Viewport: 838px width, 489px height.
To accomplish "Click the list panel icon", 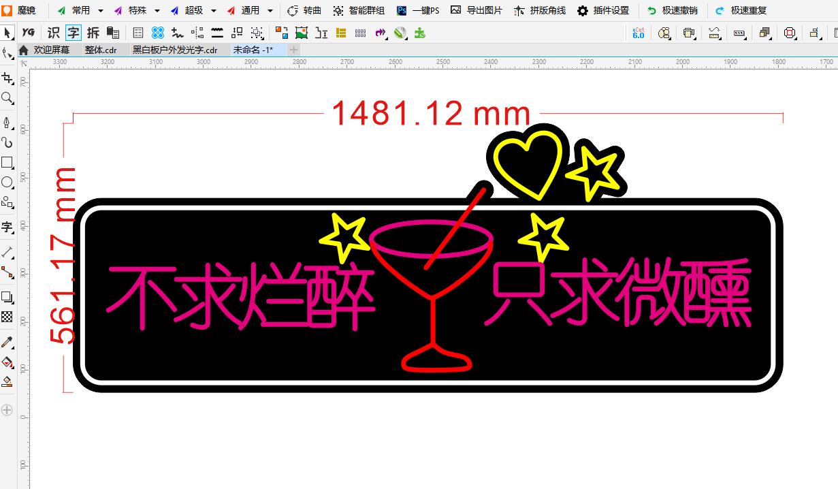I will click(138, 32).
